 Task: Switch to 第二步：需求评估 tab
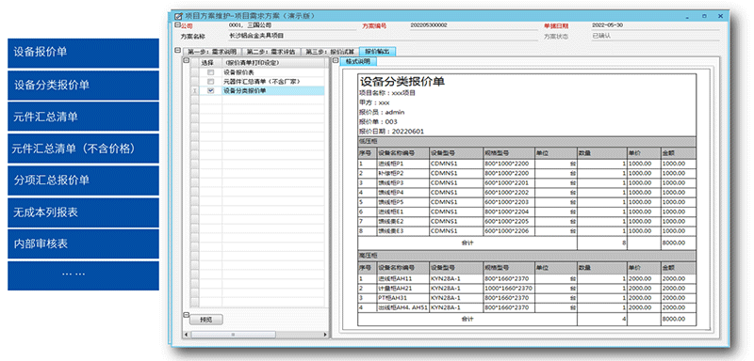pyautogui.click(x=271, y=52)
